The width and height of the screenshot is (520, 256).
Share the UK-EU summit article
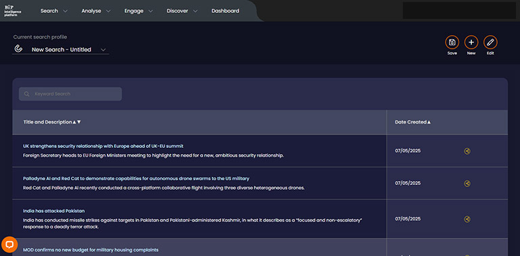pos(467,151)
